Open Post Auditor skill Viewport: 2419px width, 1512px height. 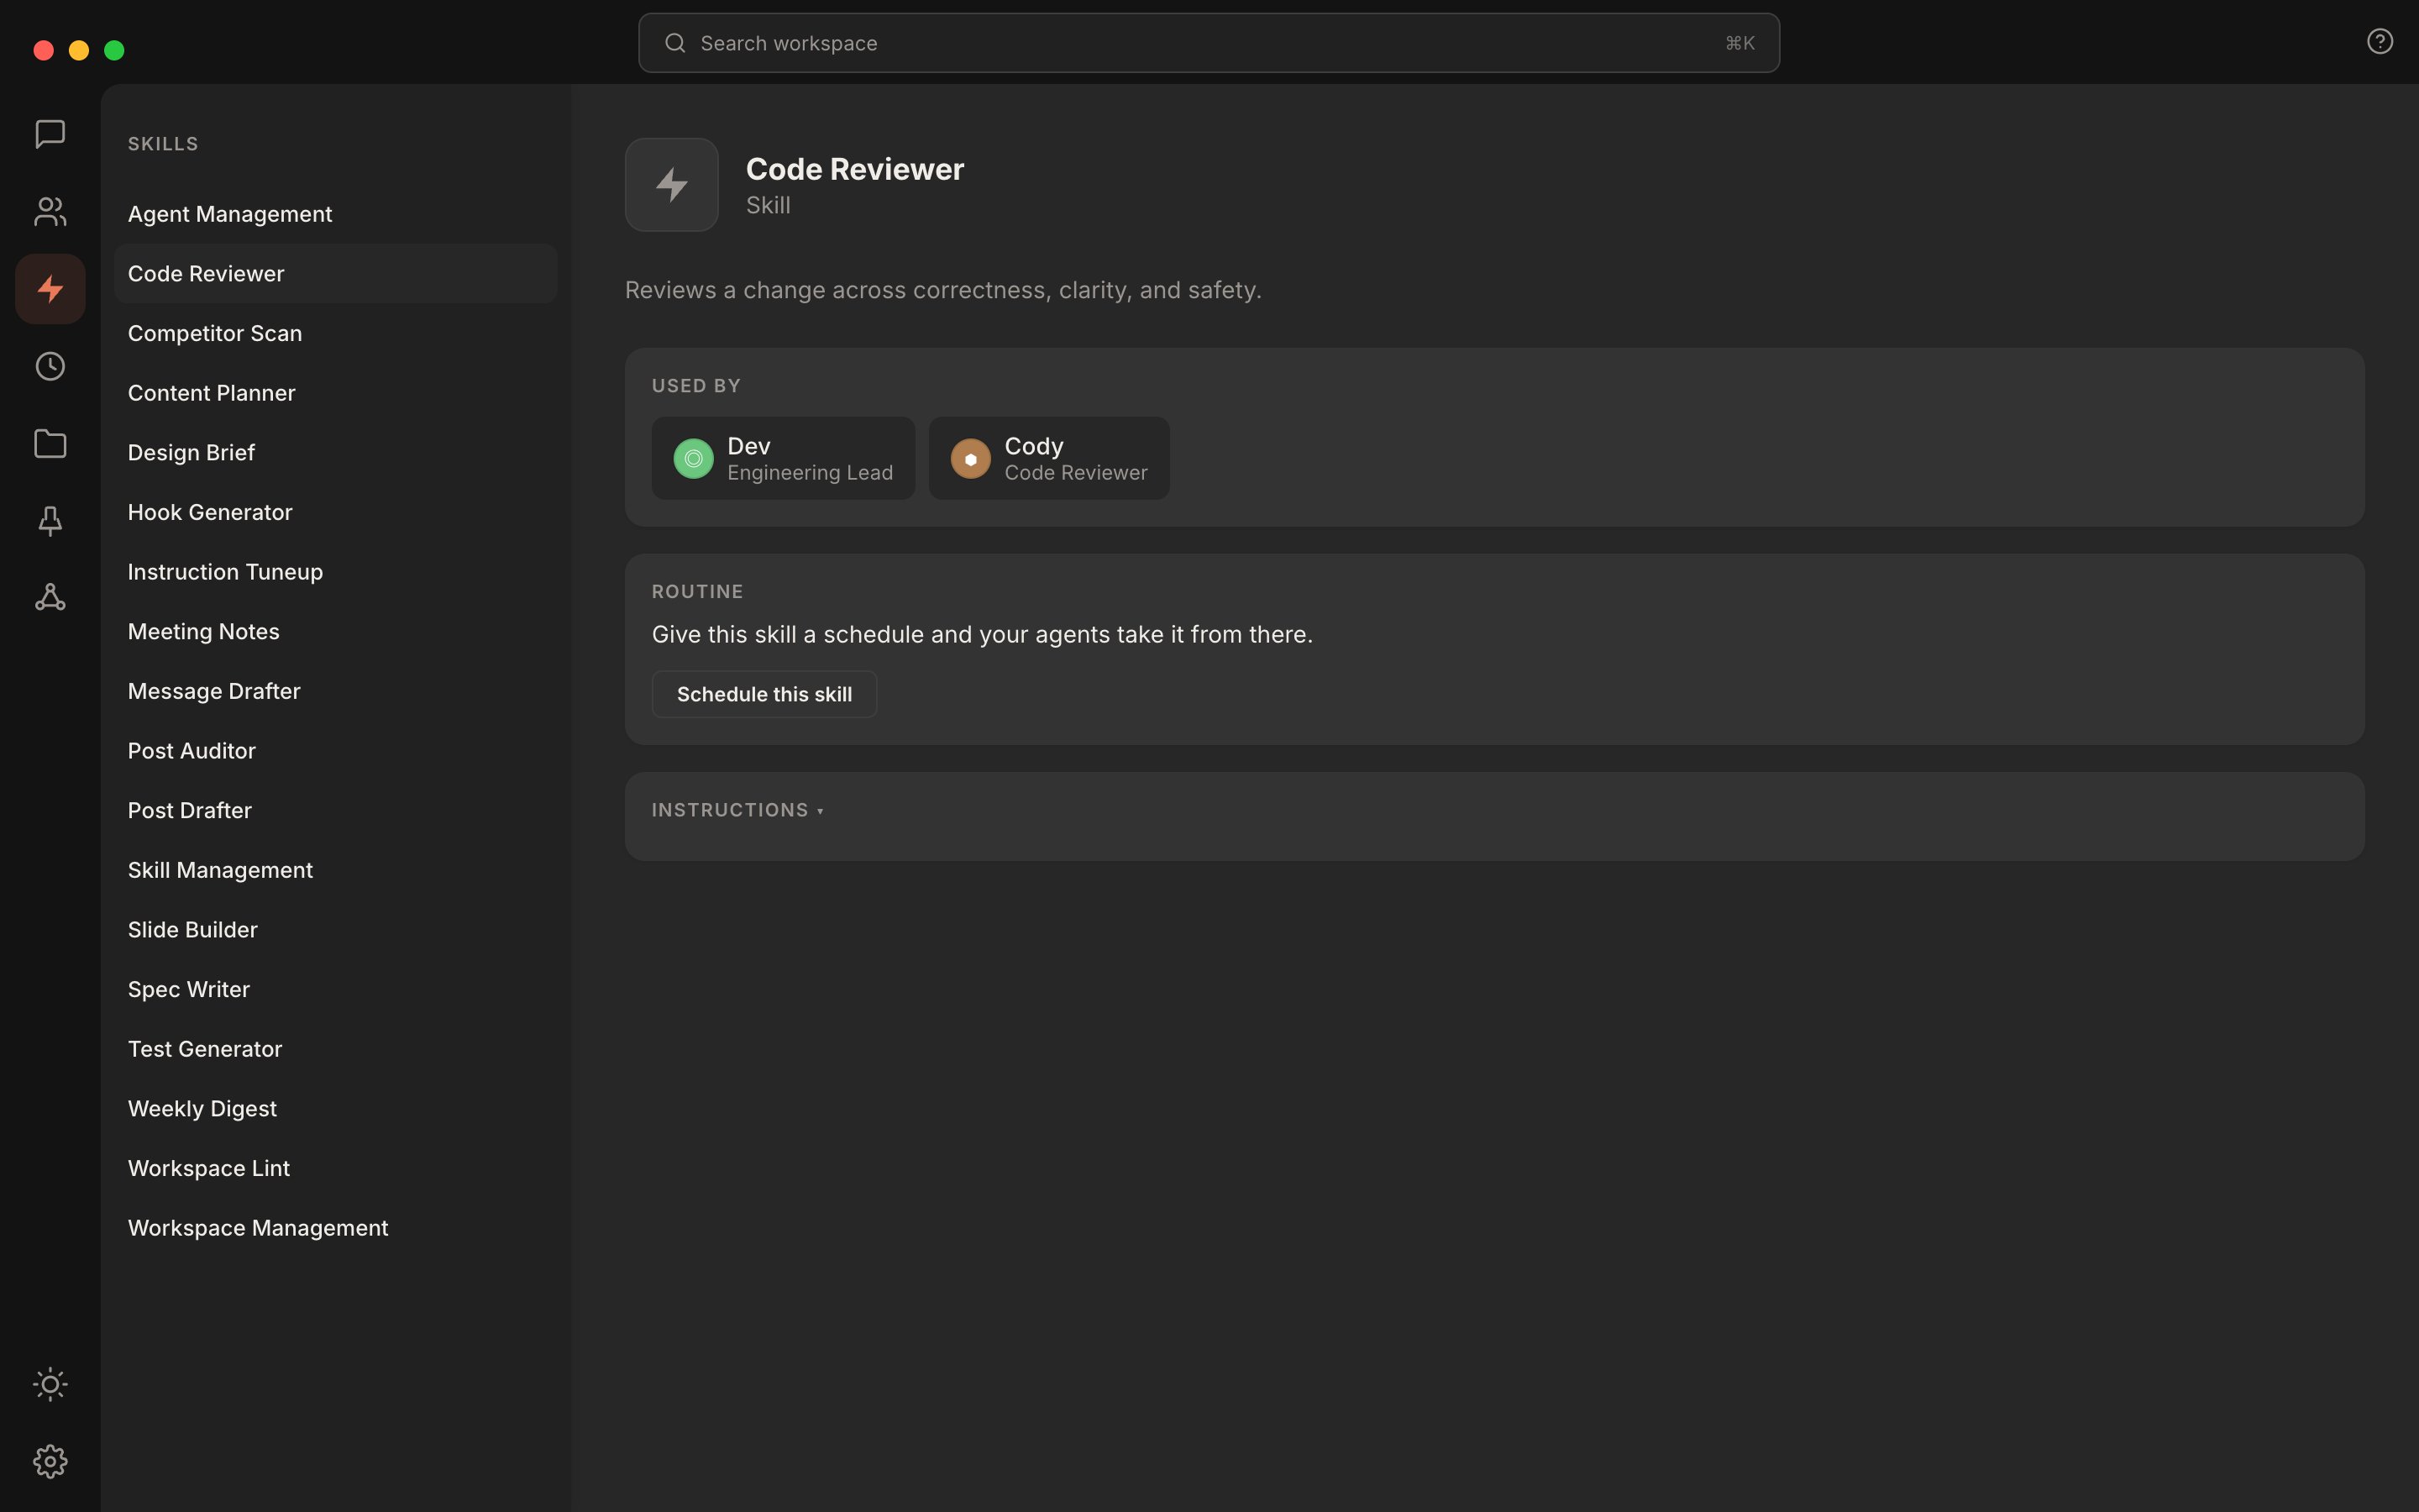click(336, 751)
